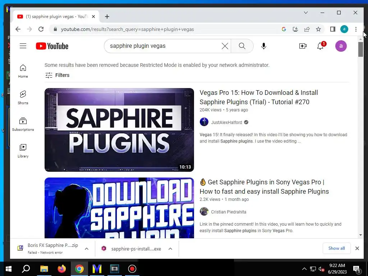The image size is (368, 276).
Task: Play the SAPPHIRE PLUGINS thumbnail video
Action: tap(119, 130)
